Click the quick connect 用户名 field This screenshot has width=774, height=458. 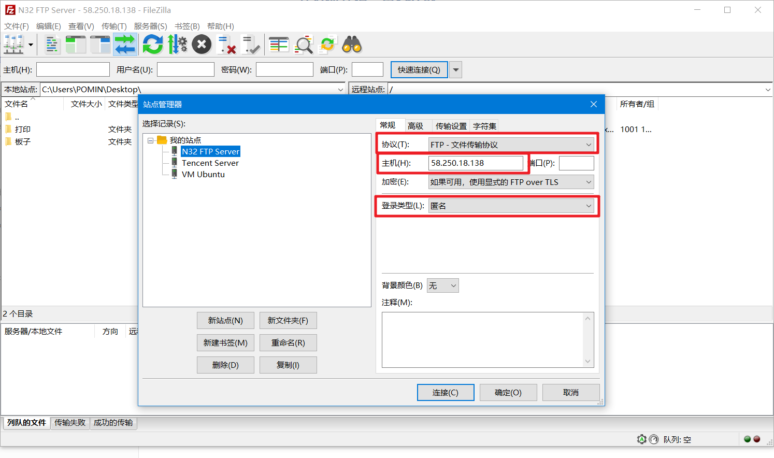(185, 69)
